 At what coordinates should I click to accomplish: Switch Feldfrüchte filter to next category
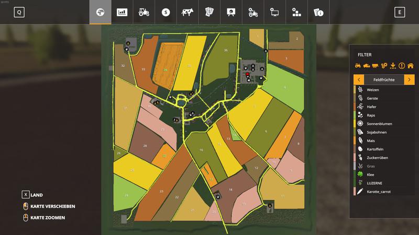(409, 79)
